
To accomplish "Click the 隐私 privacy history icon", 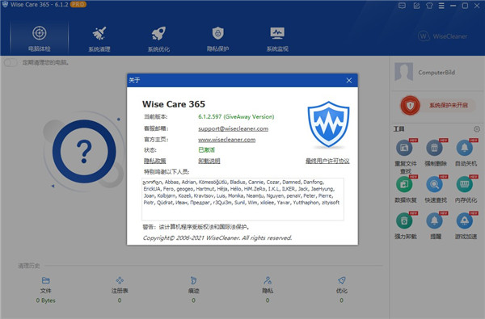I will click(x=268, y=280).
